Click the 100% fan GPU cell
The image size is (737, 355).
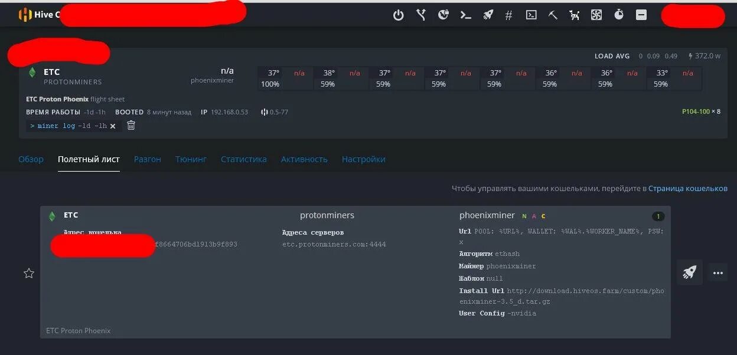(270, 84)
